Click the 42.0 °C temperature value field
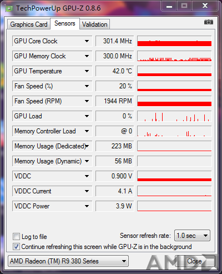222x274 pixels. 114,71
